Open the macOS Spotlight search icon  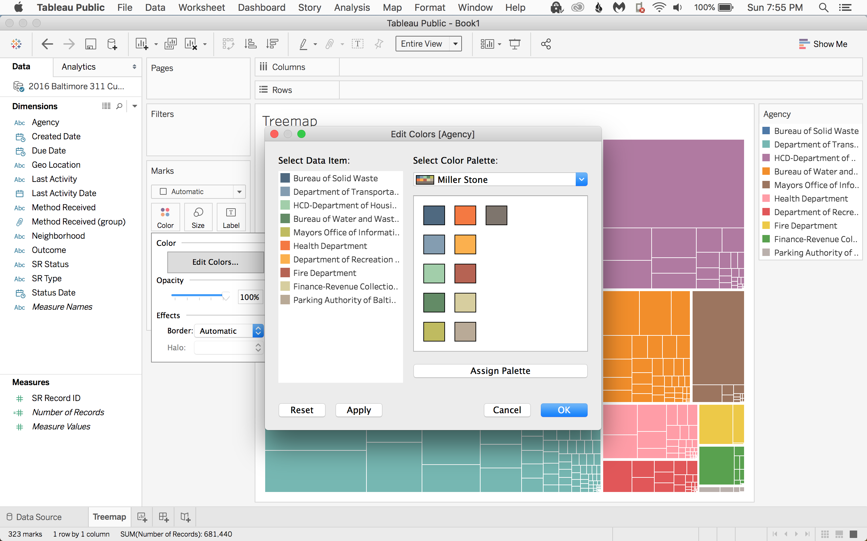[823, 7]
